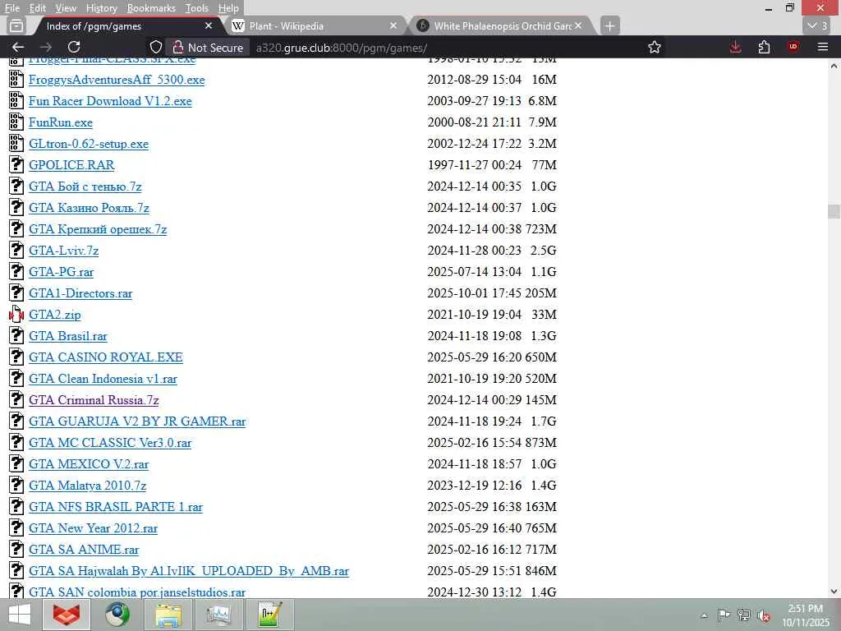Select the Index of /pgm/games tab

click(x=129, y=25)
